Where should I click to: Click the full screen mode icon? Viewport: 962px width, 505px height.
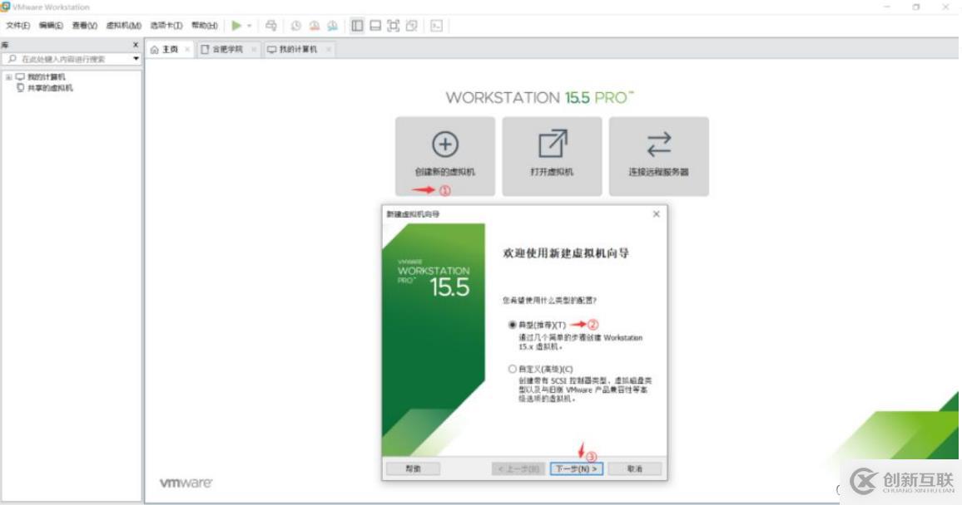394,26
